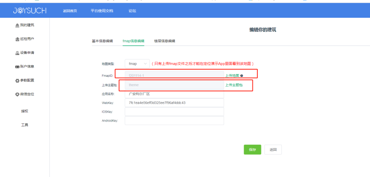Click the 上传主题包 theme field

[175, 85]
